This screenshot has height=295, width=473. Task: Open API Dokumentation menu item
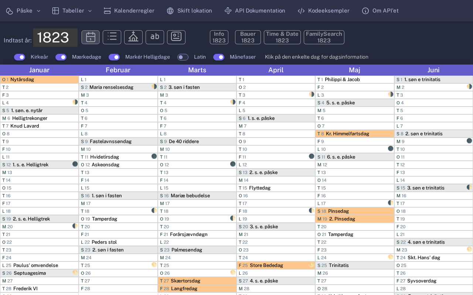click(255, 11)
